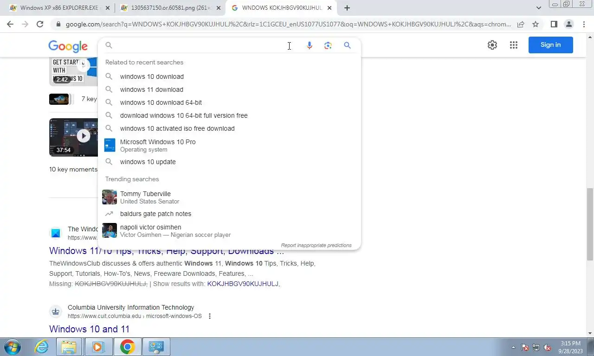Select trending napoli victor osimhen
The width and height of the screenshot is (594, 356).
click(229, 231)
